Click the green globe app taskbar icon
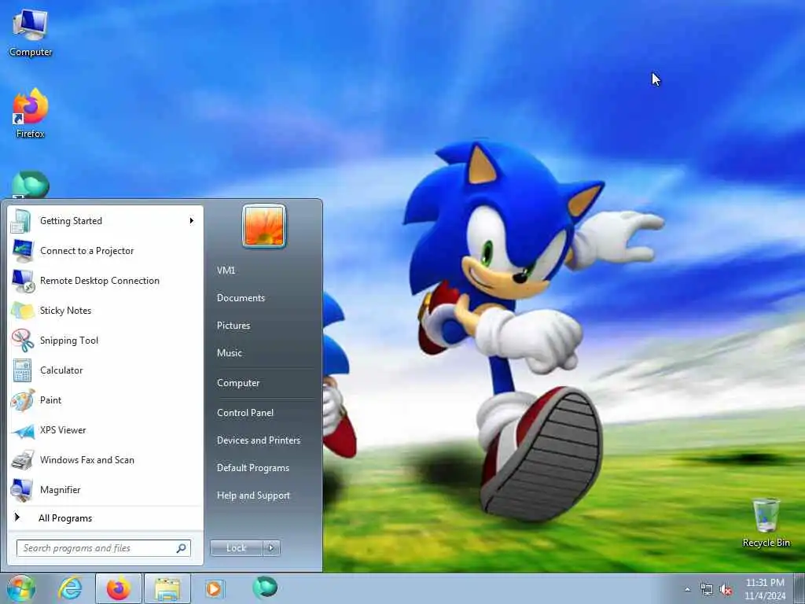 coord(265,587)
